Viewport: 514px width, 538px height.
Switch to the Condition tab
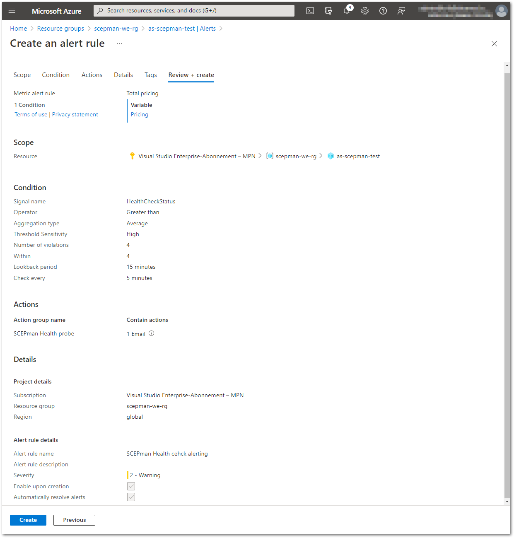(x=56, y=75)
